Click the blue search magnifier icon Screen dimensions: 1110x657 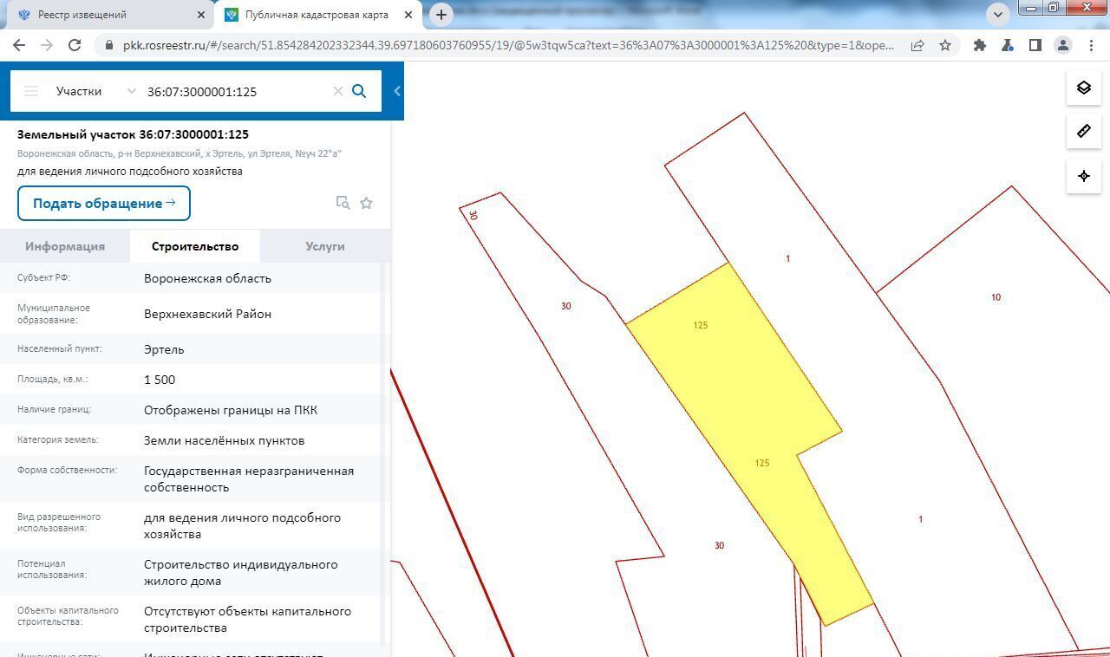359,91
